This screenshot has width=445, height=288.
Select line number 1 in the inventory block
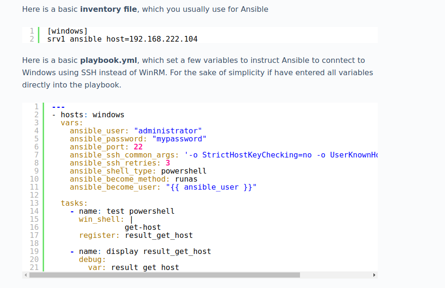(32, 30)
